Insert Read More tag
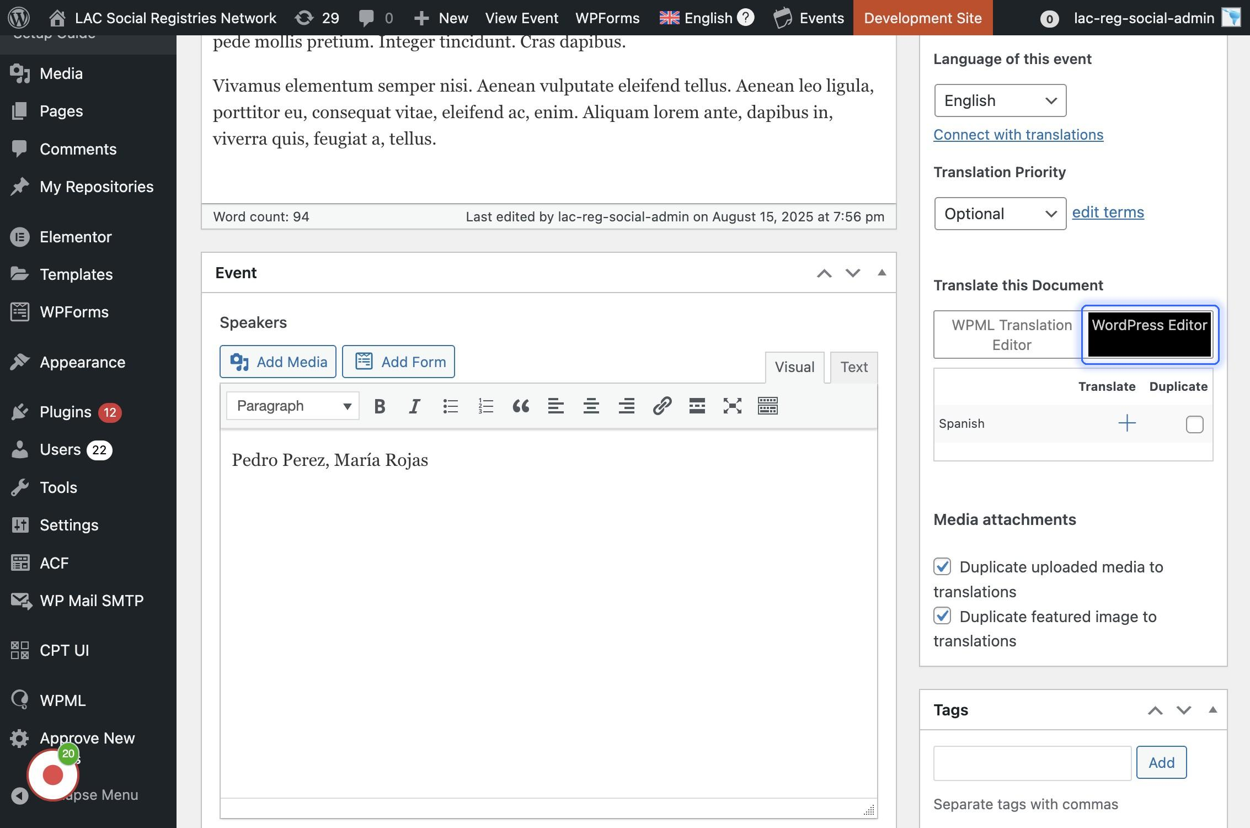This screenshot has width=1250, height=828. (x=697, y=406)
